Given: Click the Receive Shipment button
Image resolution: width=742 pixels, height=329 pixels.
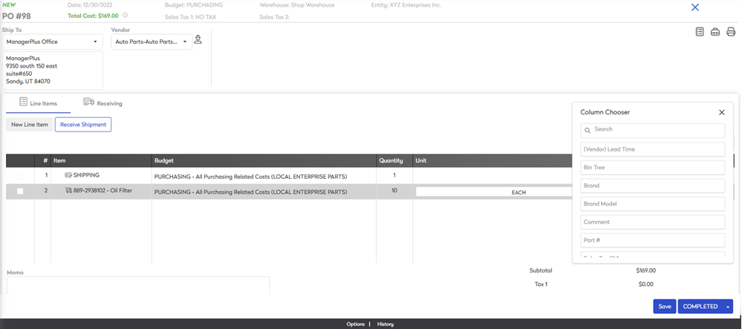Looking at the screenshot, I should point(83,125).
